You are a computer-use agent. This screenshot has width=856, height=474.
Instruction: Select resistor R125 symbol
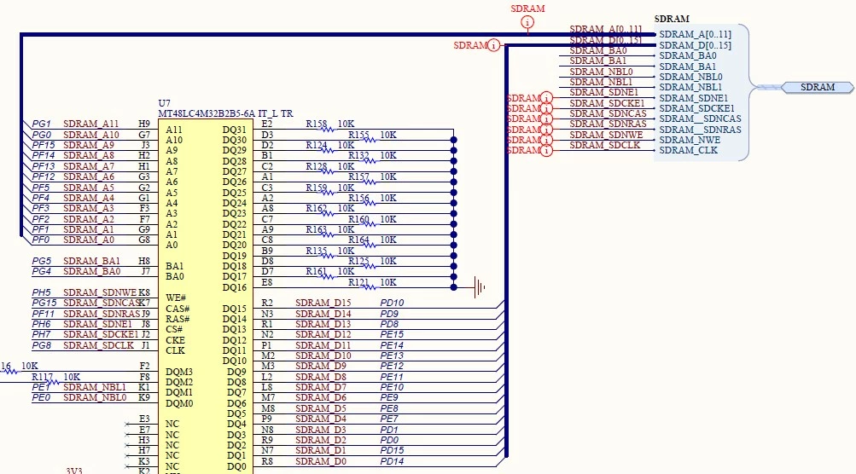(370, 266)
